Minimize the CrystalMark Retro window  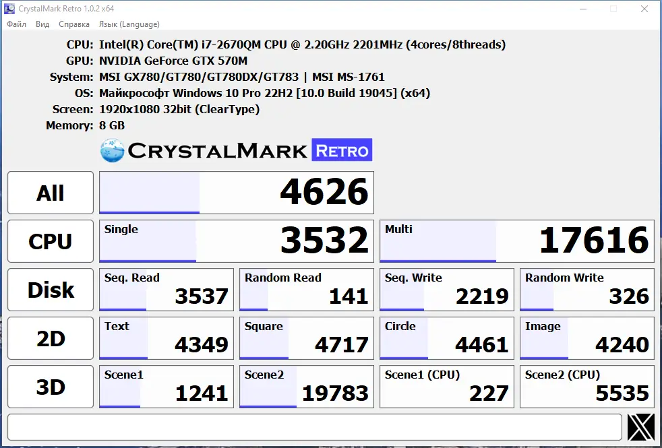click(583, 9)
